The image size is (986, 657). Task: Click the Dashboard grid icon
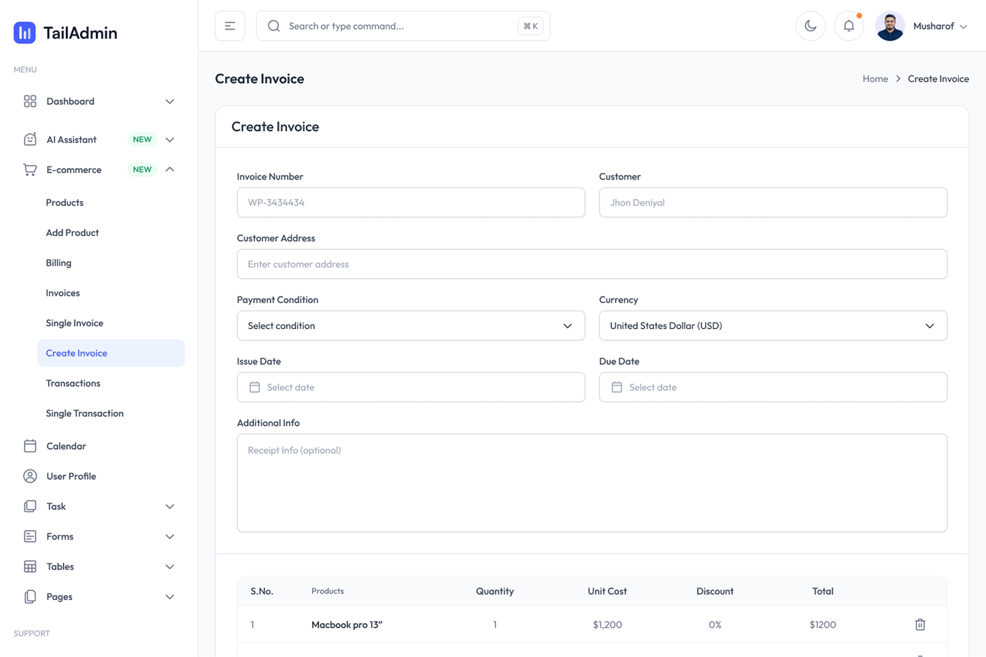(x=30, y=101)
